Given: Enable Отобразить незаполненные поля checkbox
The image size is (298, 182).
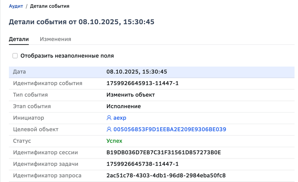Looking at the screenshot, I should click(x=15, y=56).
